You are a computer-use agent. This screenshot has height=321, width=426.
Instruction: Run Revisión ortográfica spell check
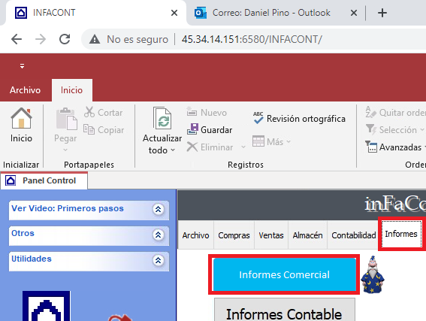tap(299, 119)
